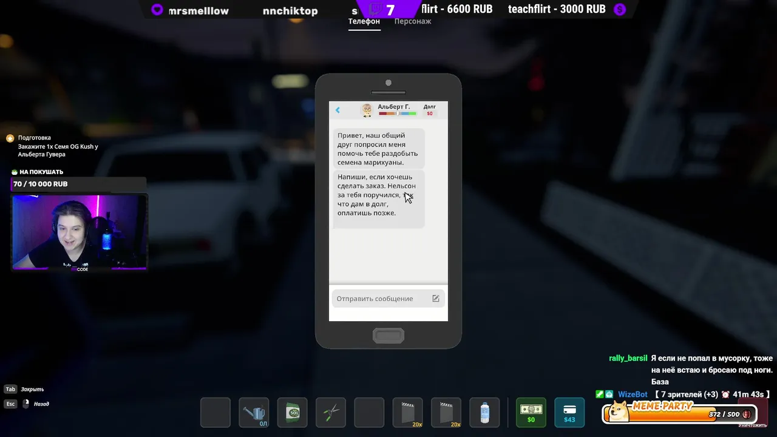Select the watering can hotbar slot

click(x=254, y=413)
